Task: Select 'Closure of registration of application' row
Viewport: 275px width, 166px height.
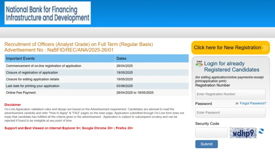Action: point(97,72)
